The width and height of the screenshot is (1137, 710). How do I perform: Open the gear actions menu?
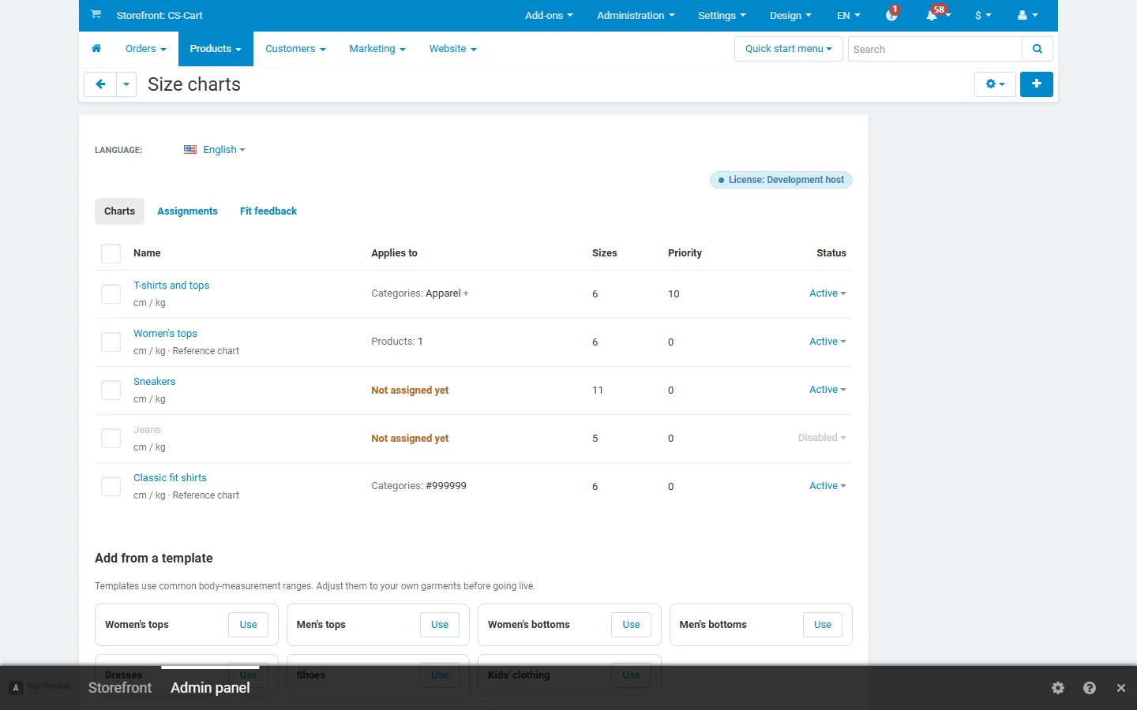click(995, 84)
